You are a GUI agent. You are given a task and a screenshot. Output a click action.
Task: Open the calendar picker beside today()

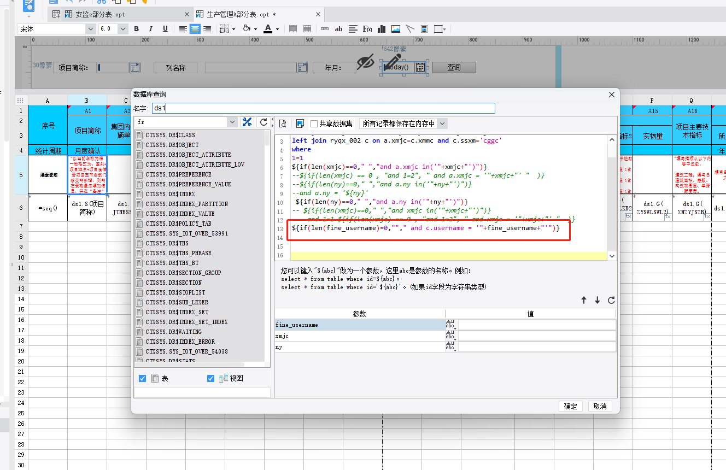click(x=420, y=67)
